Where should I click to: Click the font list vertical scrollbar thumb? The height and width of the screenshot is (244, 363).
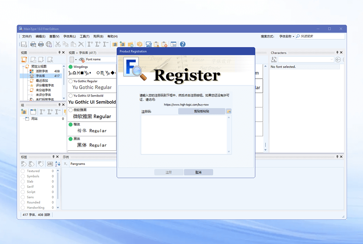point(265,145)
